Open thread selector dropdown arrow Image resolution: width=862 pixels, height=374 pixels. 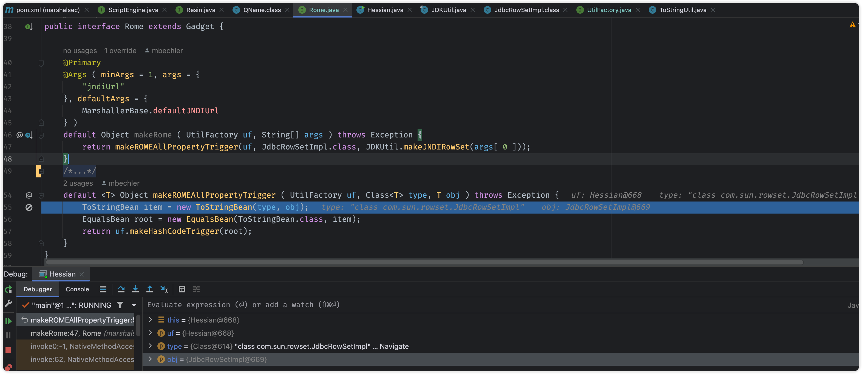click(134, 305)
